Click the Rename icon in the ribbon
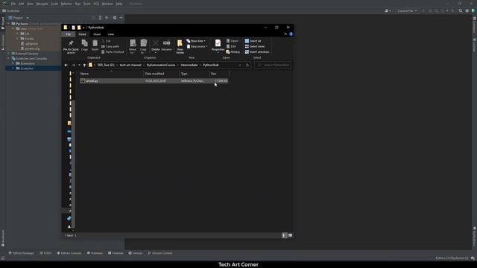477x268 pixels. click(x=166, y=45)
